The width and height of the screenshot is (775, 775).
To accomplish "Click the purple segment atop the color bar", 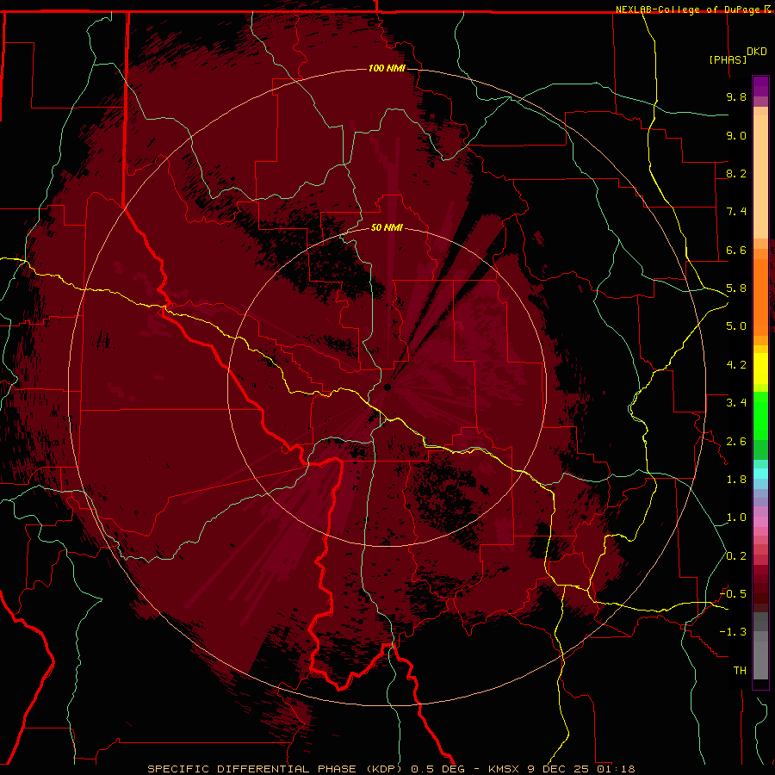I will (x=760, y=86).
